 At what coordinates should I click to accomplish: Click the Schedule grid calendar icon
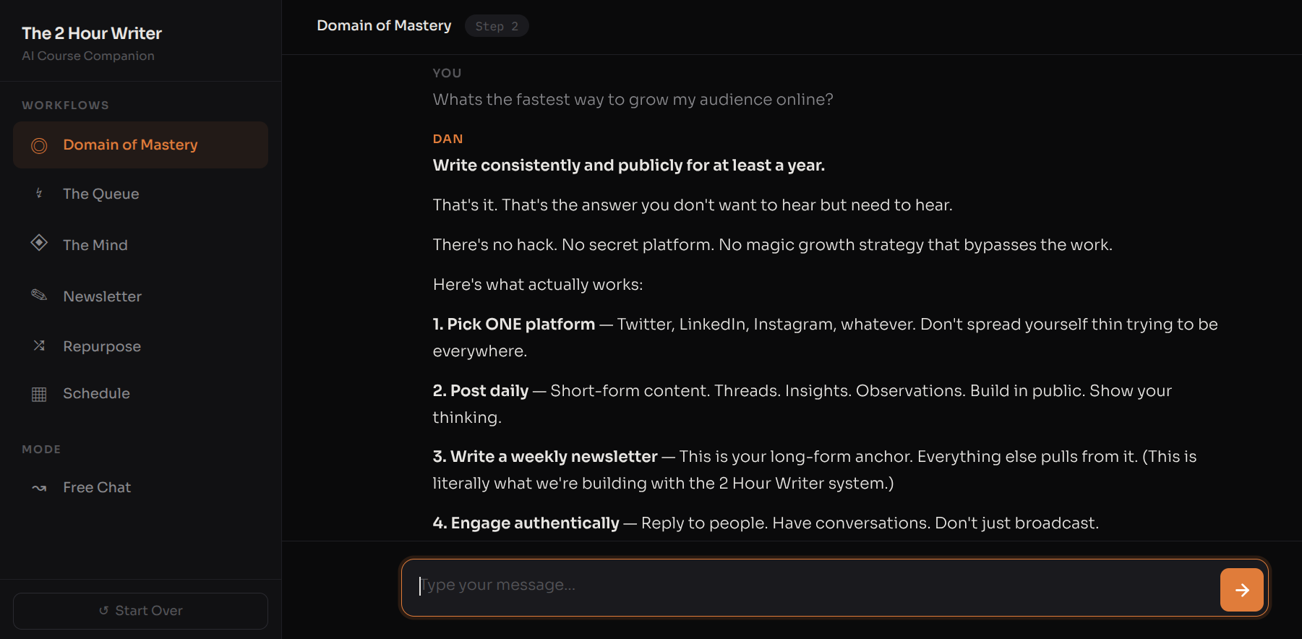point(39,394)
